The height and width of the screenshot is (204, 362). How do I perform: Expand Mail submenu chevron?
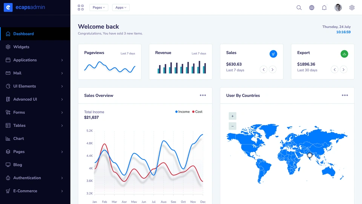[x=62, y=73]
